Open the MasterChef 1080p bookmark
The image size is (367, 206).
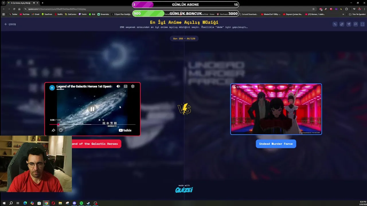coord(271,14)
